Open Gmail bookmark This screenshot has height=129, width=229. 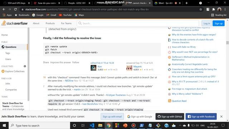[51, 15]
